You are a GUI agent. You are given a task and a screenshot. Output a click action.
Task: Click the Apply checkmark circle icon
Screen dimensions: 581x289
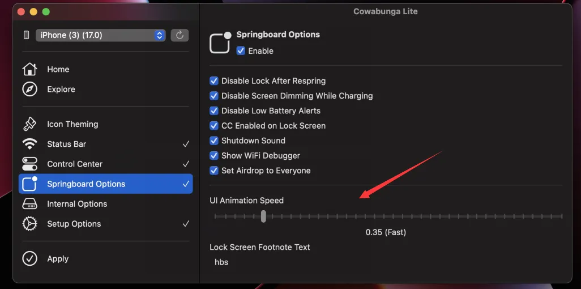pos(29,258)
